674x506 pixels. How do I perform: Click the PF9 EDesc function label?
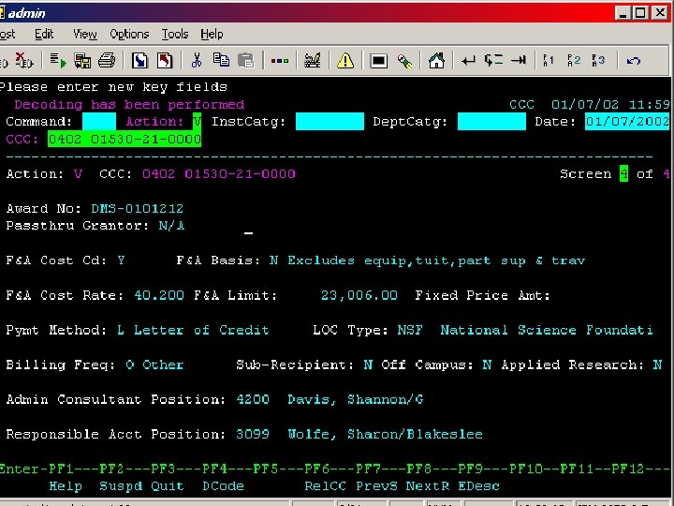[479, 485]
